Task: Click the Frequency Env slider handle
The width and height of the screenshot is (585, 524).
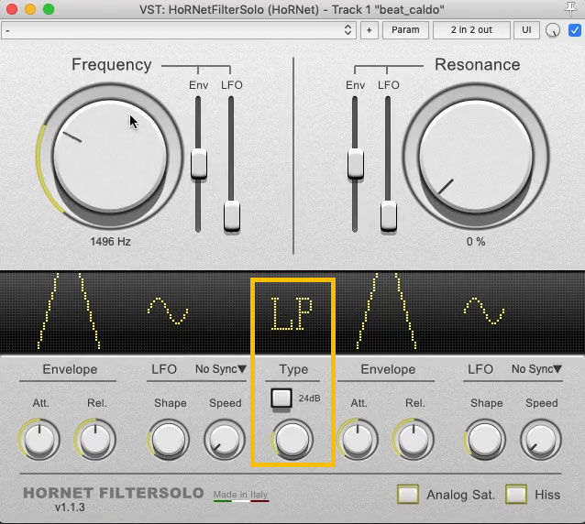Action: pos(198,165)
